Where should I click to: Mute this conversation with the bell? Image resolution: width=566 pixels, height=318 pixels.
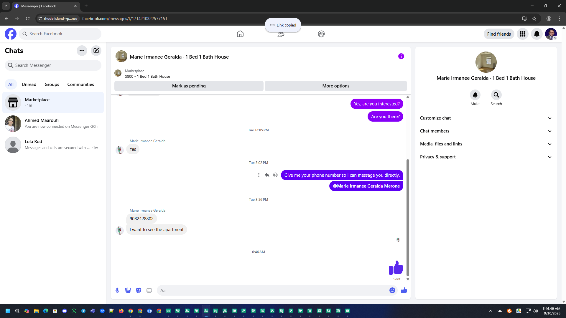[475, 95]
